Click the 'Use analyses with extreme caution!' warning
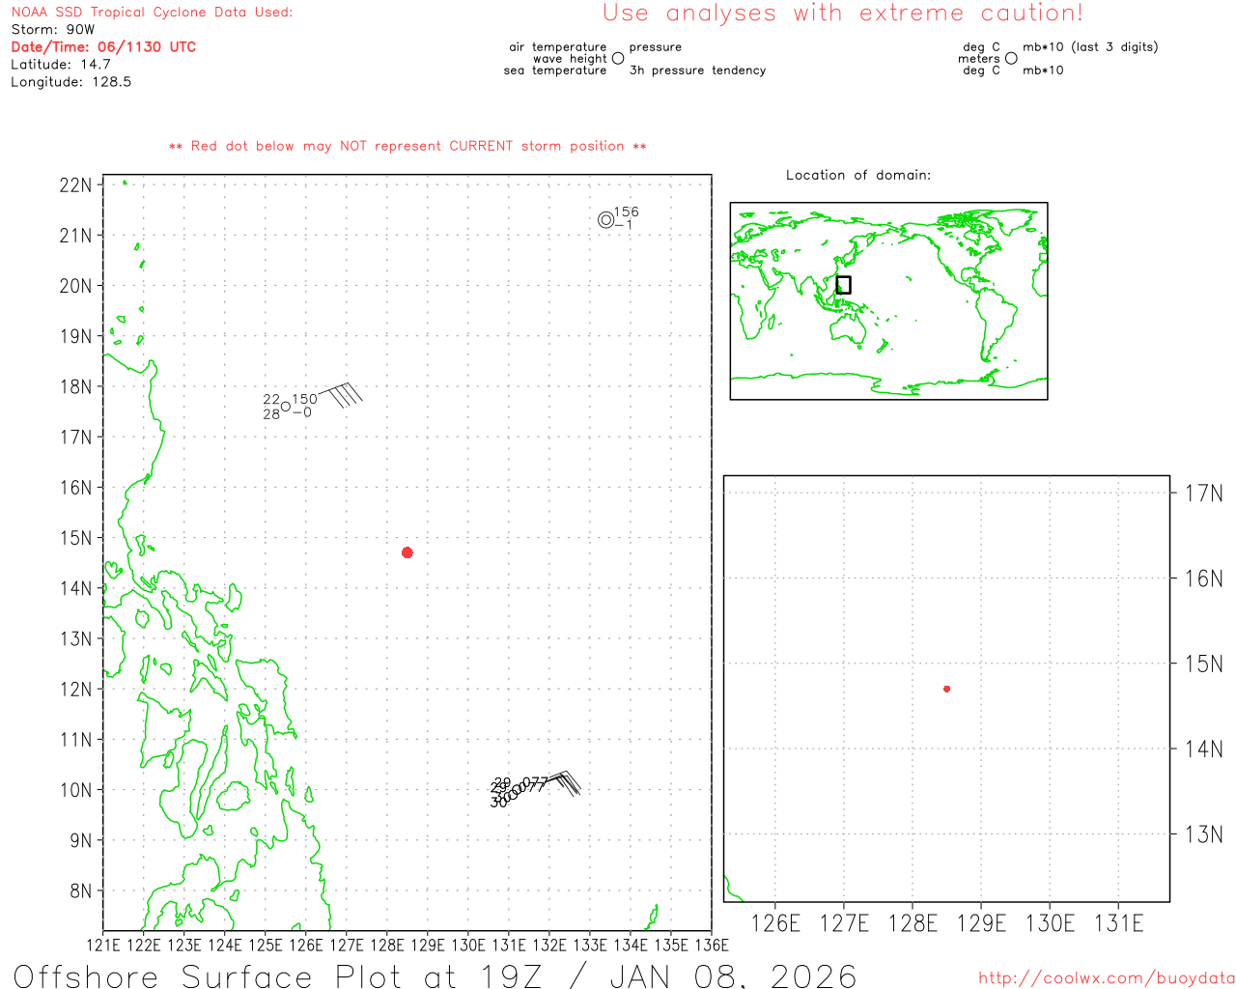 [842, 14]
